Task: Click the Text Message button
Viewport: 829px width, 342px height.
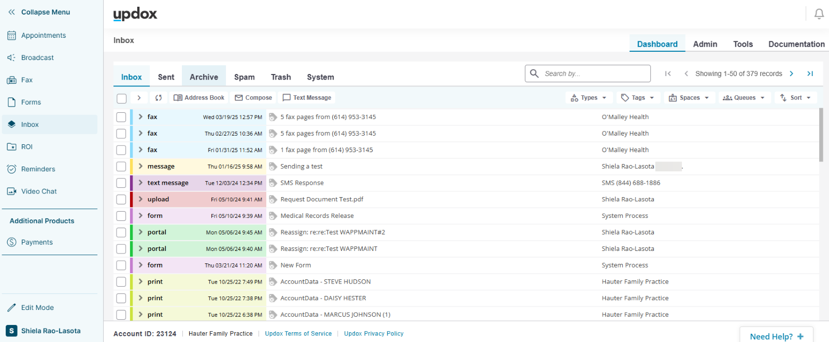Action: coord(307,97)
